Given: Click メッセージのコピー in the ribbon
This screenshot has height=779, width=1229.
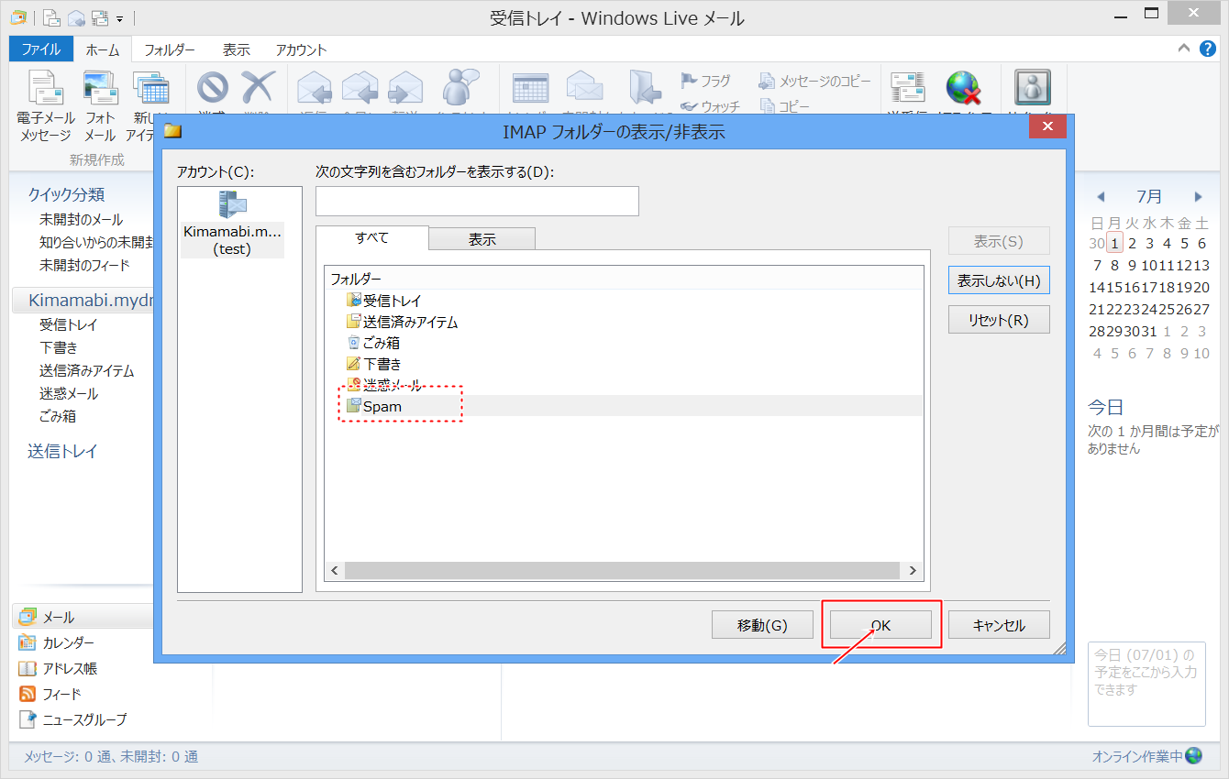Looking at the screenshot, I should click(x=814, y=81).
